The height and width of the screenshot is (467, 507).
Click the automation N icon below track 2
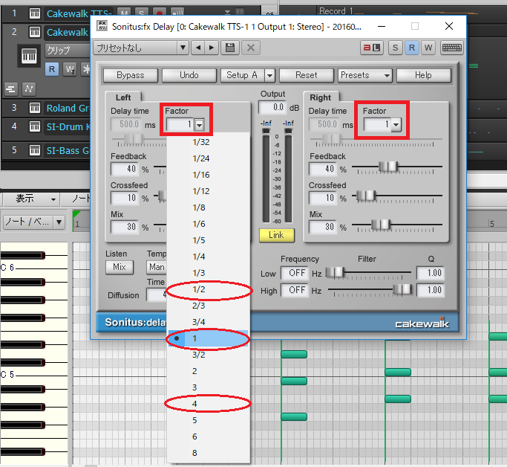point(29,88)
